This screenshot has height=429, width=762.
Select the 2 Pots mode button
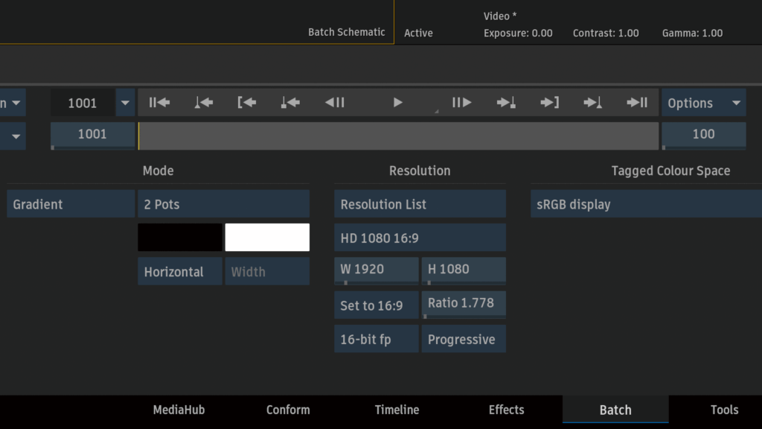pyautogui.click(x=223, y=204)
